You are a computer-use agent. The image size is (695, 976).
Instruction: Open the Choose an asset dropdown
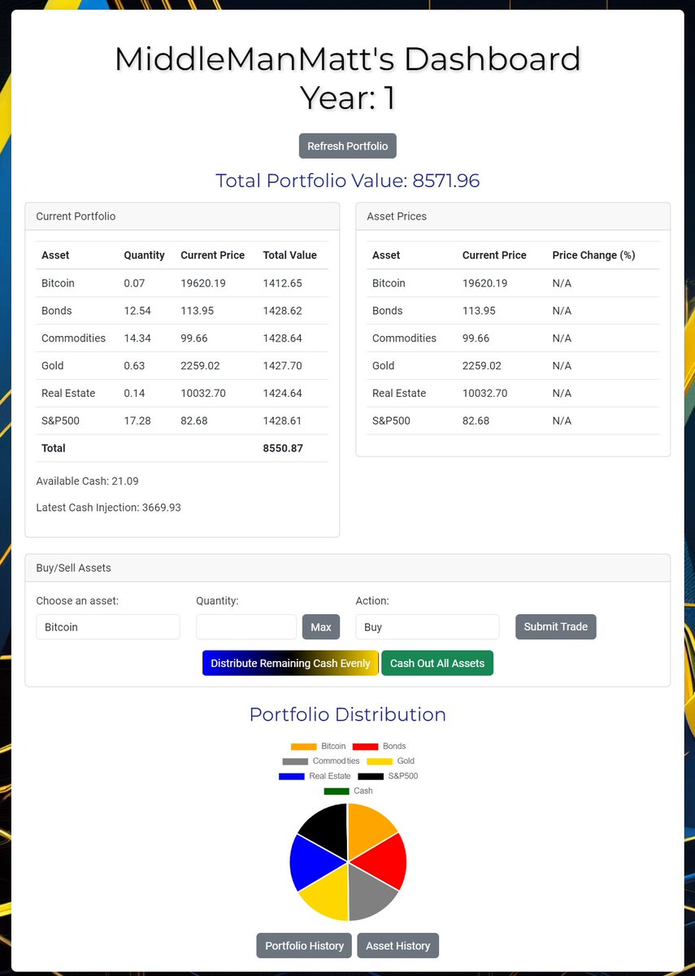pos(108,627)
